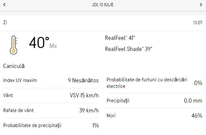Select the Zi day section label

(5, 23)
